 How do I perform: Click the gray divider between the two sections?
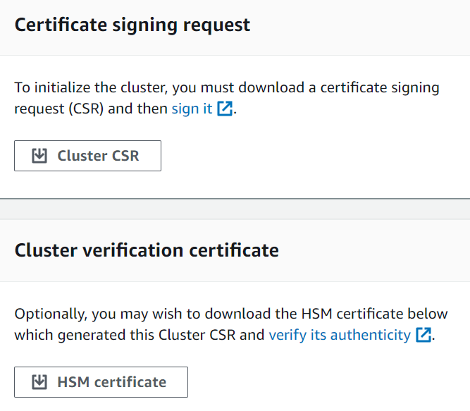235,209
